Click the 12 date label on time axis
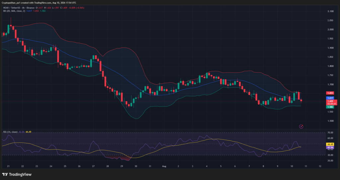 (x=320, y=166)
